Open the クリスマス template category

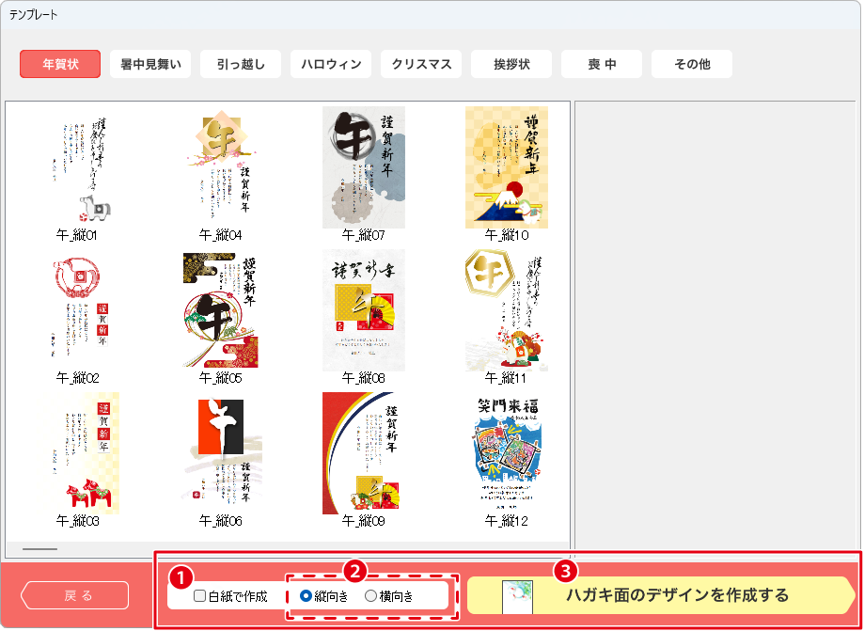tap(421, 65)
